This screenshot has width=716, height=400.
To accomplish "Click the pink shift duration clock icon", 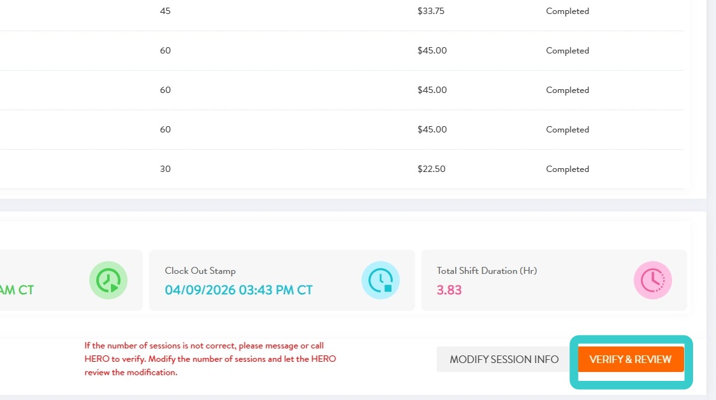I will coord(653,280).
